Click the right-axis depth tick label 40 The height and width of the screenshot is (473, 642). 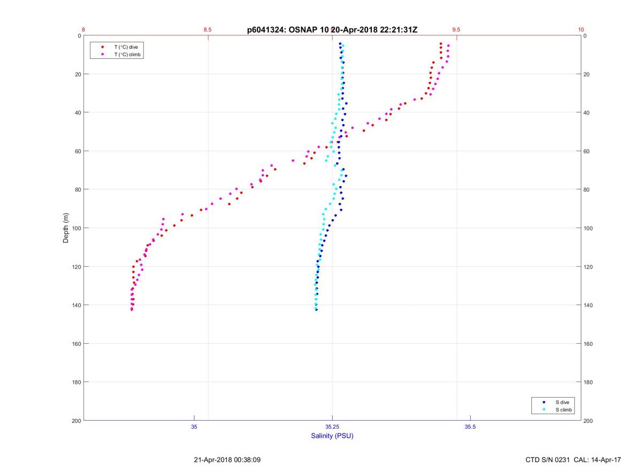pyautogui.click(x=587, y=113)
